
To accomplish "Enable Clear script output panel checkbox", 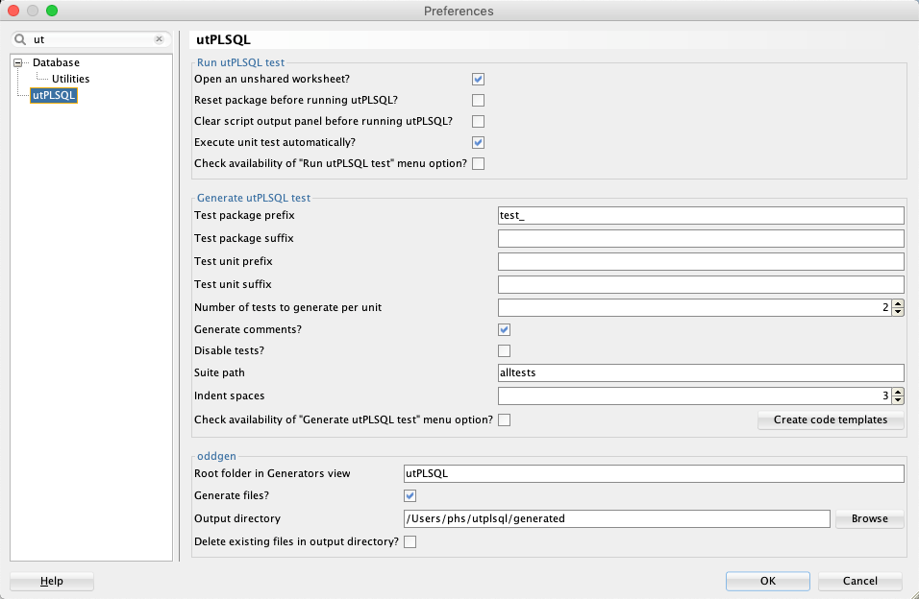I will 478,121.
